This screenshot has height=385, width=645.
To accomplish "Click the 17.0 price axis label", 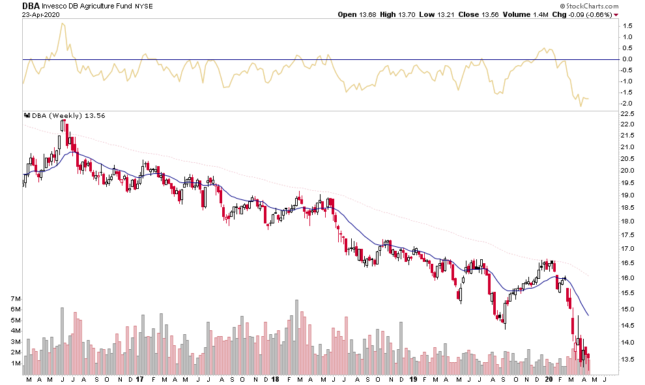I will click(x=627, y=248).
